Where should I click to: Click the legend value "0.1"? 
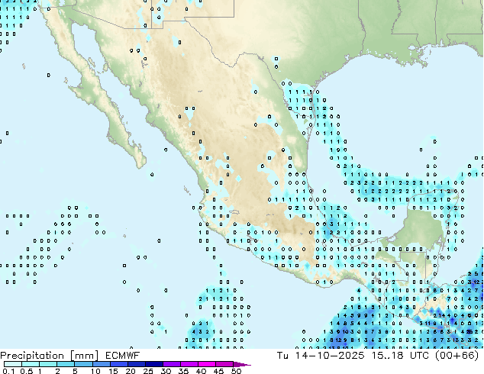(x=9, y=371)
